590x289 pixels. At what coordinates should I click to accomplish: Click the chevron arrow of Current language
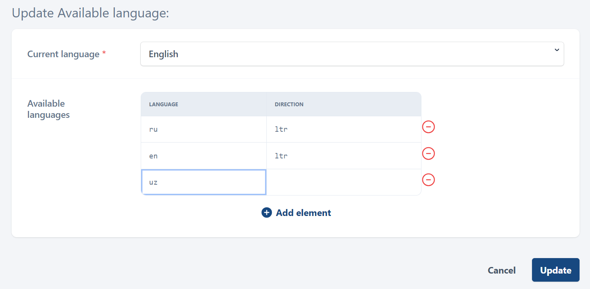tap(556, 50)
